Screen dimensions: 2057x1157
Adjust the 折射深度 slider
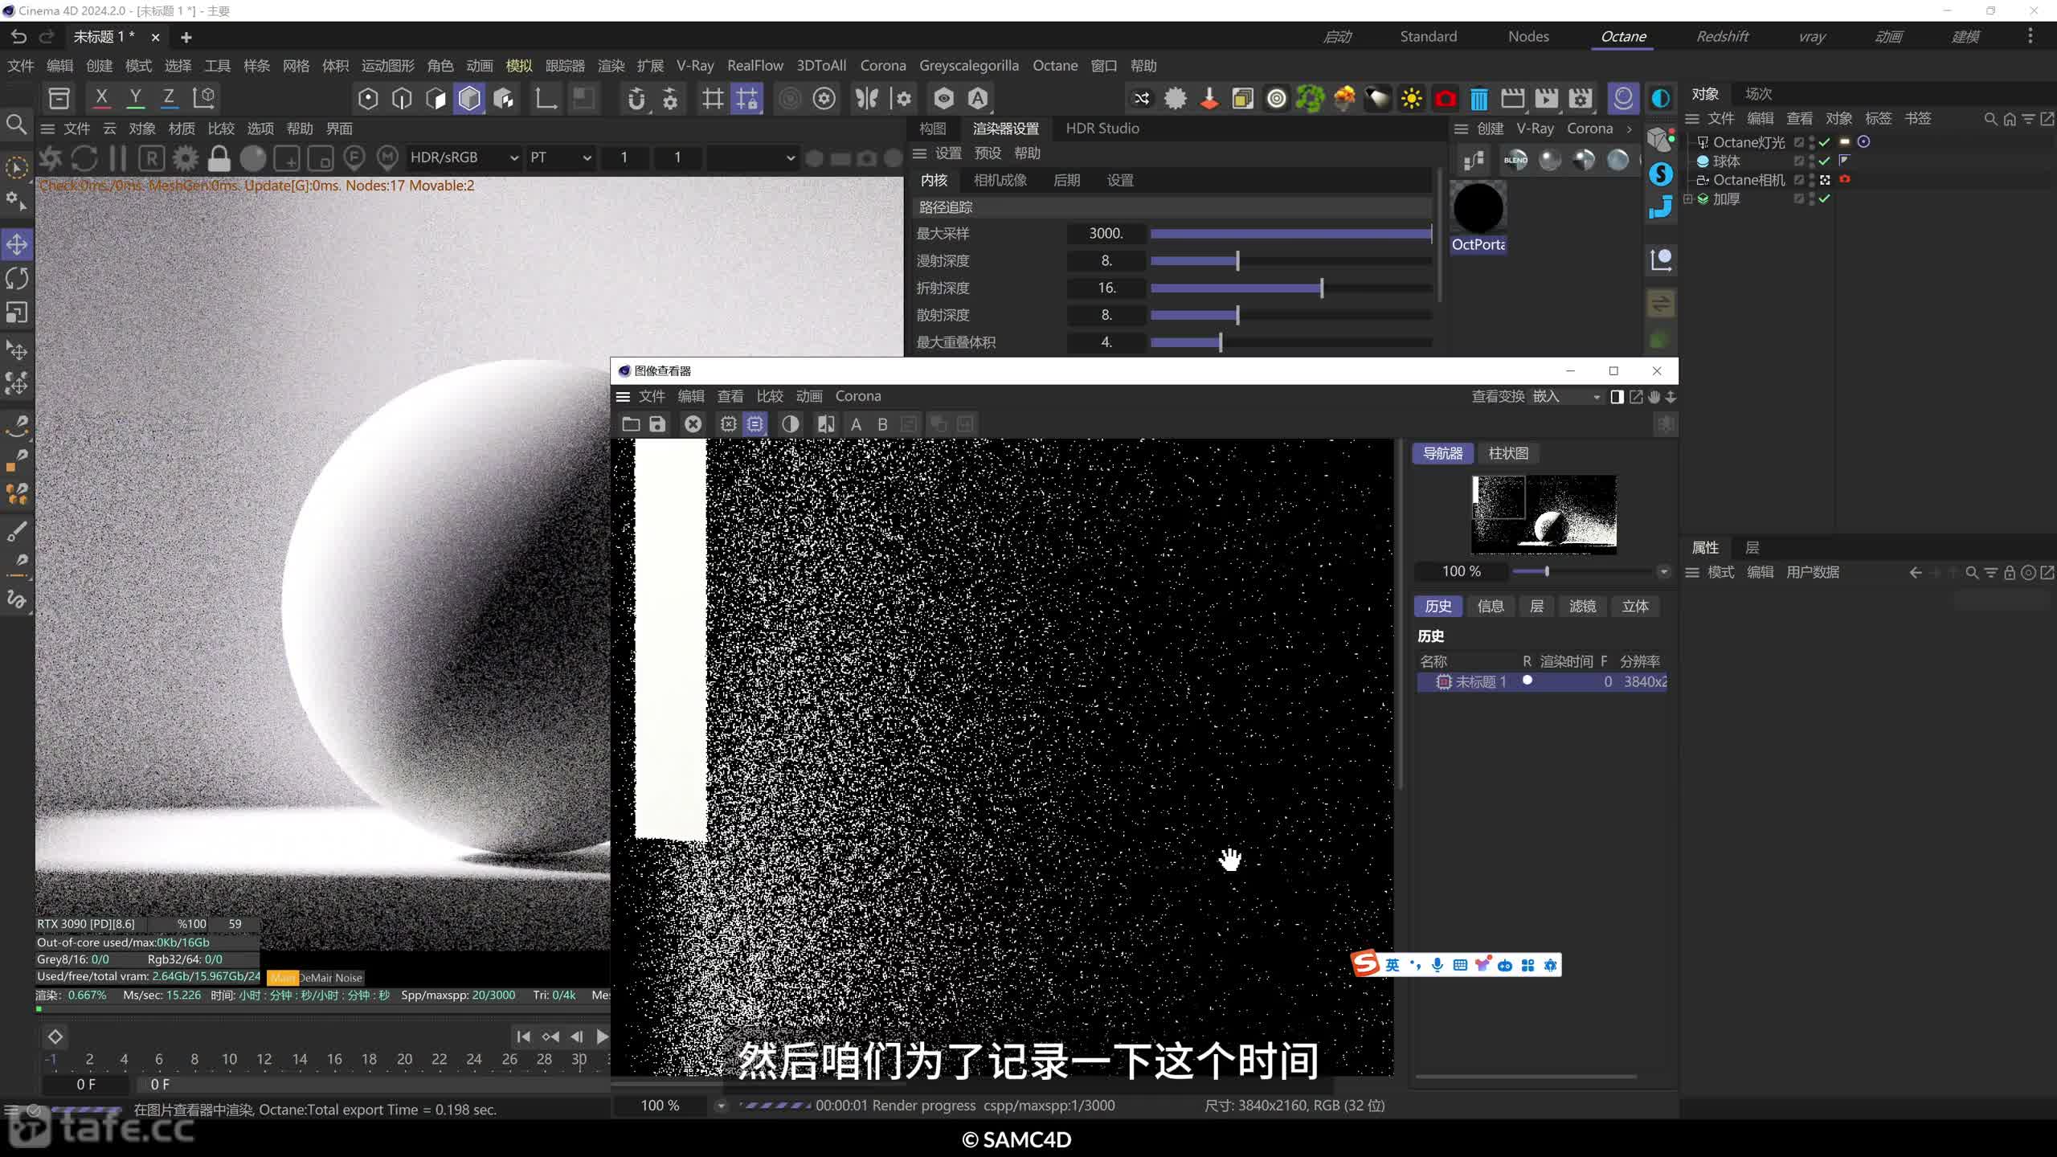pos(1290,288)
